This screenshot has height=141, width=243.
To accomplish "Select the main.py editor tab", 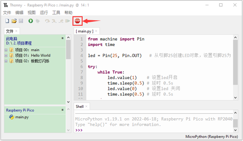I will tap(84, 31).
